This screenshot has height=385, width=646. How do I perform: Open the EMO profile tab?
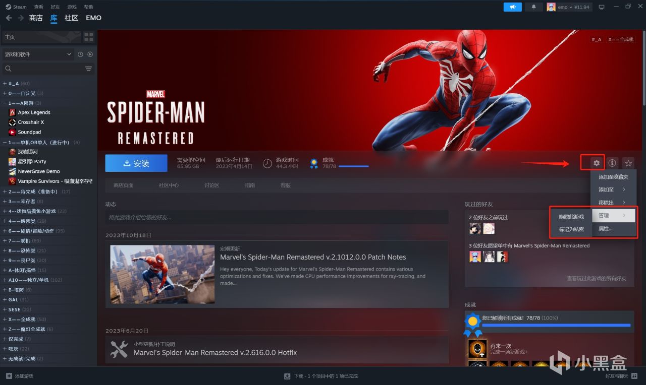coord(93,18)
